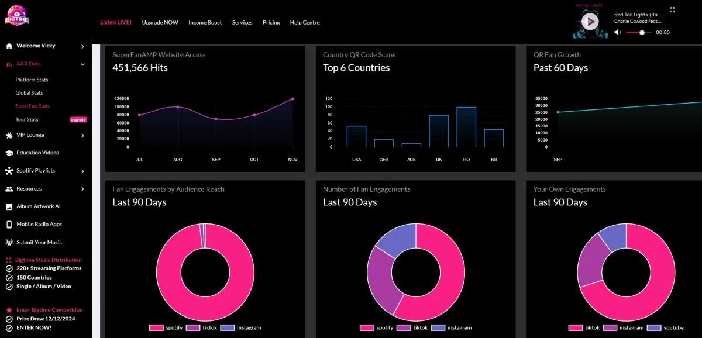
Task: Click the checkmark icon beside Prize Draw 12/12/2024
Action: [9, 319]
